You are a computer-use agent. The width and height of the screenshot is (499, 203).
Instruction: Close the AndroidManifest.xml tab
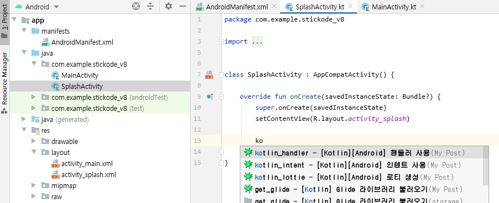pos(274,7)
